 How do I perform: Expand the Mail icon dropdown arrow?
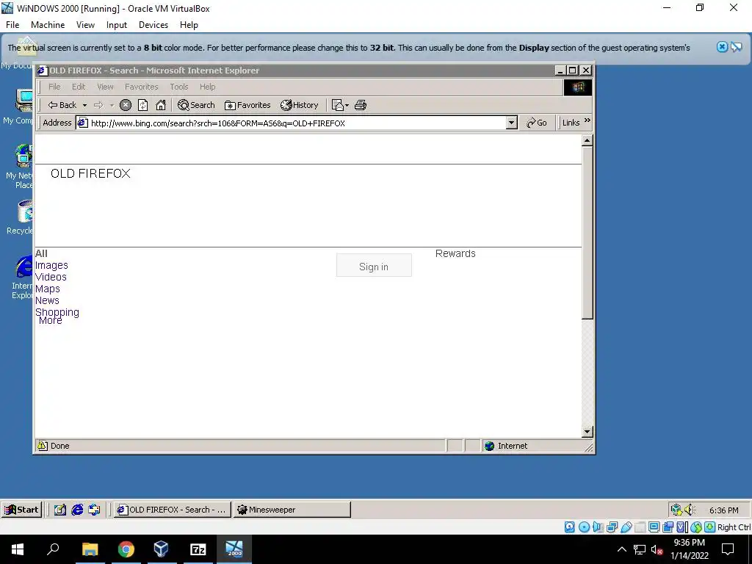(347, 105)
